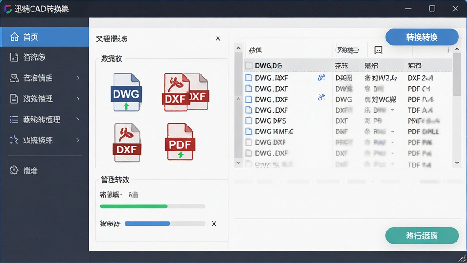
Task: Click the blue progress bar
Action: pos(165,224)
